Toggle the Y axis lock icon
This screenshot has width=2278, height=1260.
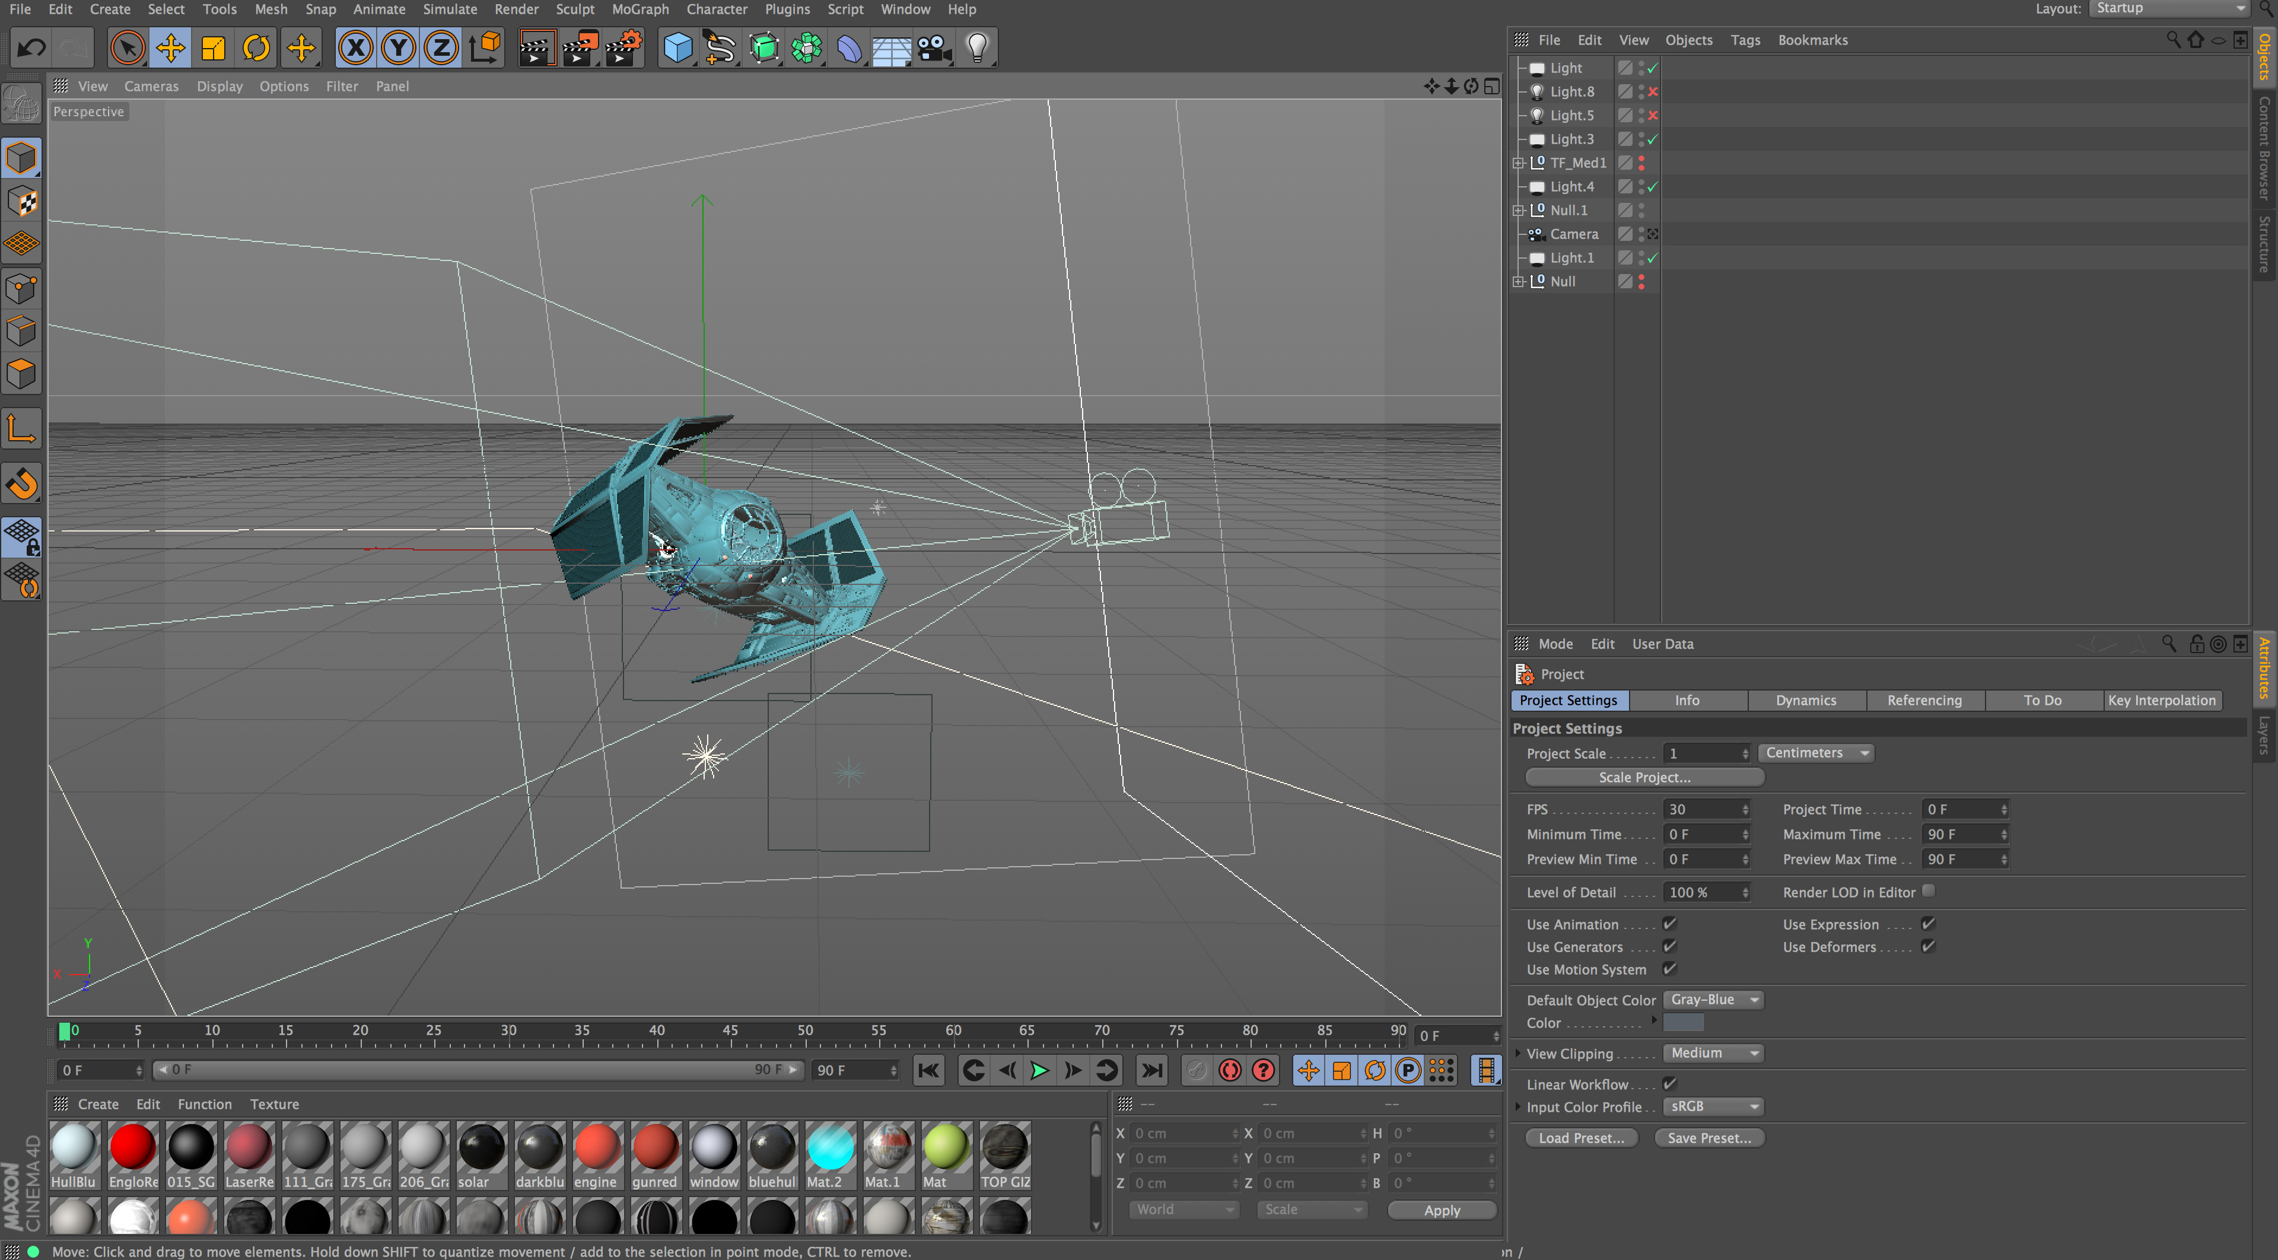click(398, 47)
